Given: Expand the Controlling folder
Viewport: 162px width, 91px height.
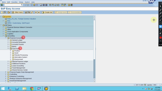Looking at the screenshot, I should click(x=6, y=74).
